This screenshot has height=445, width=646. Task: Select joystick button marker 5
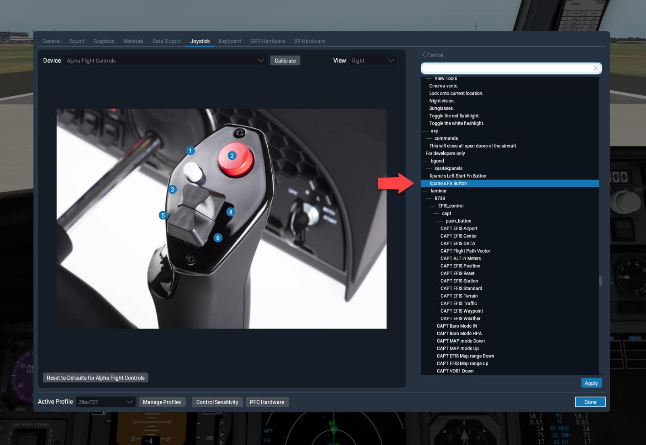pos(163,215)
